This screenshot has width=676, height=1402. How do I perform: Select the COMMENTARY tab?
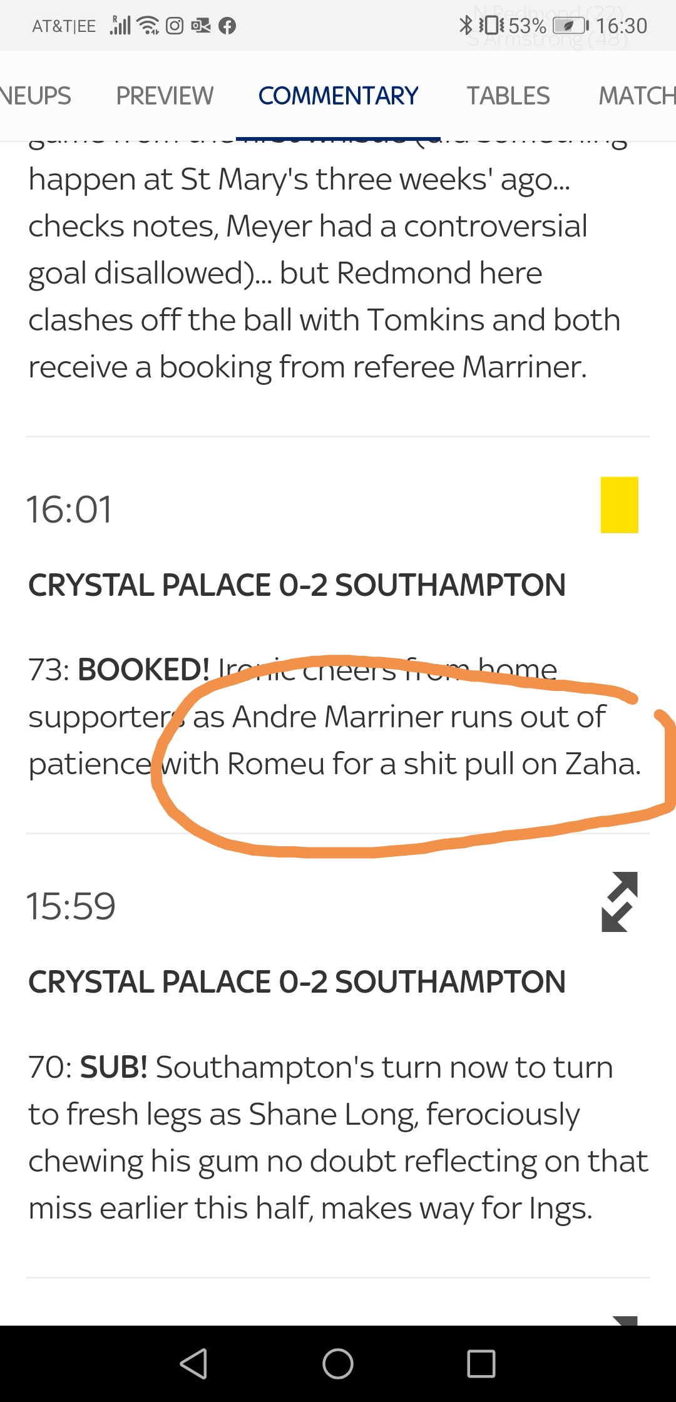pyautogui.click(x=338, y=96)
